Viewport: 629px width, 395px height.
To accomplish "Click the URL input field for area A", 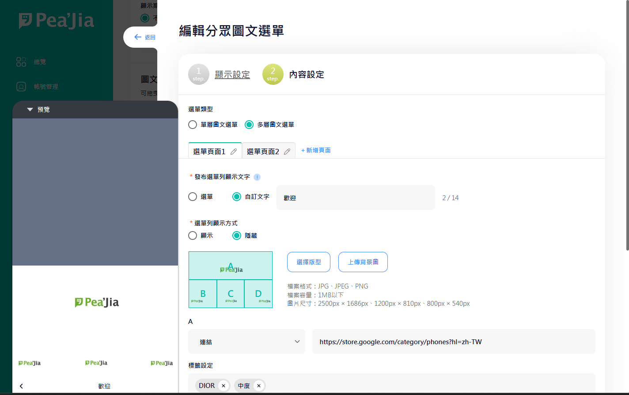I will tap(453, 342).
